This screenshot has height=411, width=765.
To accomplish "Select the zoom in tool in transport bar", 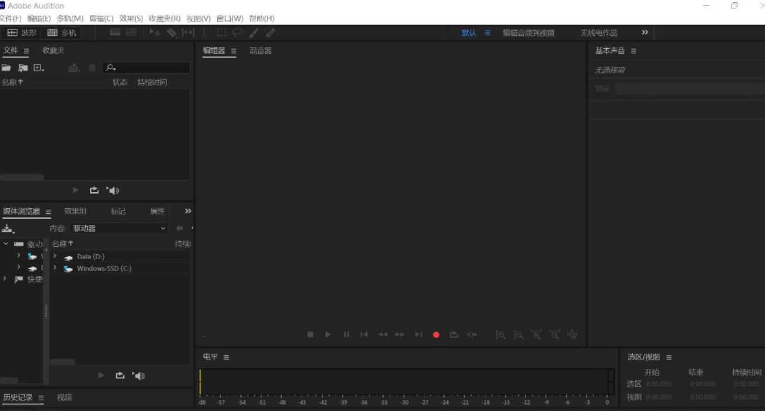I will tap(500, 334).
